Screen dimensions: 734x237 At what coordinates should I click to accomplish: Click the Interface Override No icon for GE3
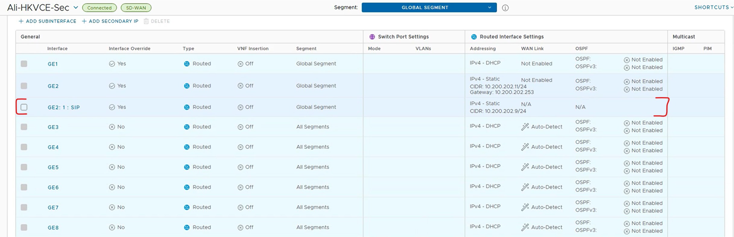(112, 127)
